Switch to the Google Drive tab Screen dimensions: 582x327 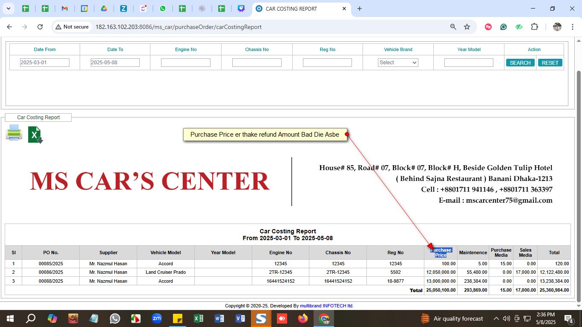[x=104, y=9]
